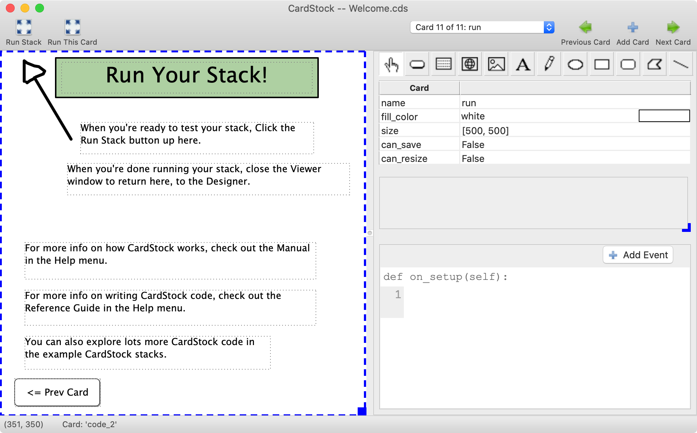697x433 pixels.
Task: Open the white fill_color swatch
Action: click(x=664, y=116)
